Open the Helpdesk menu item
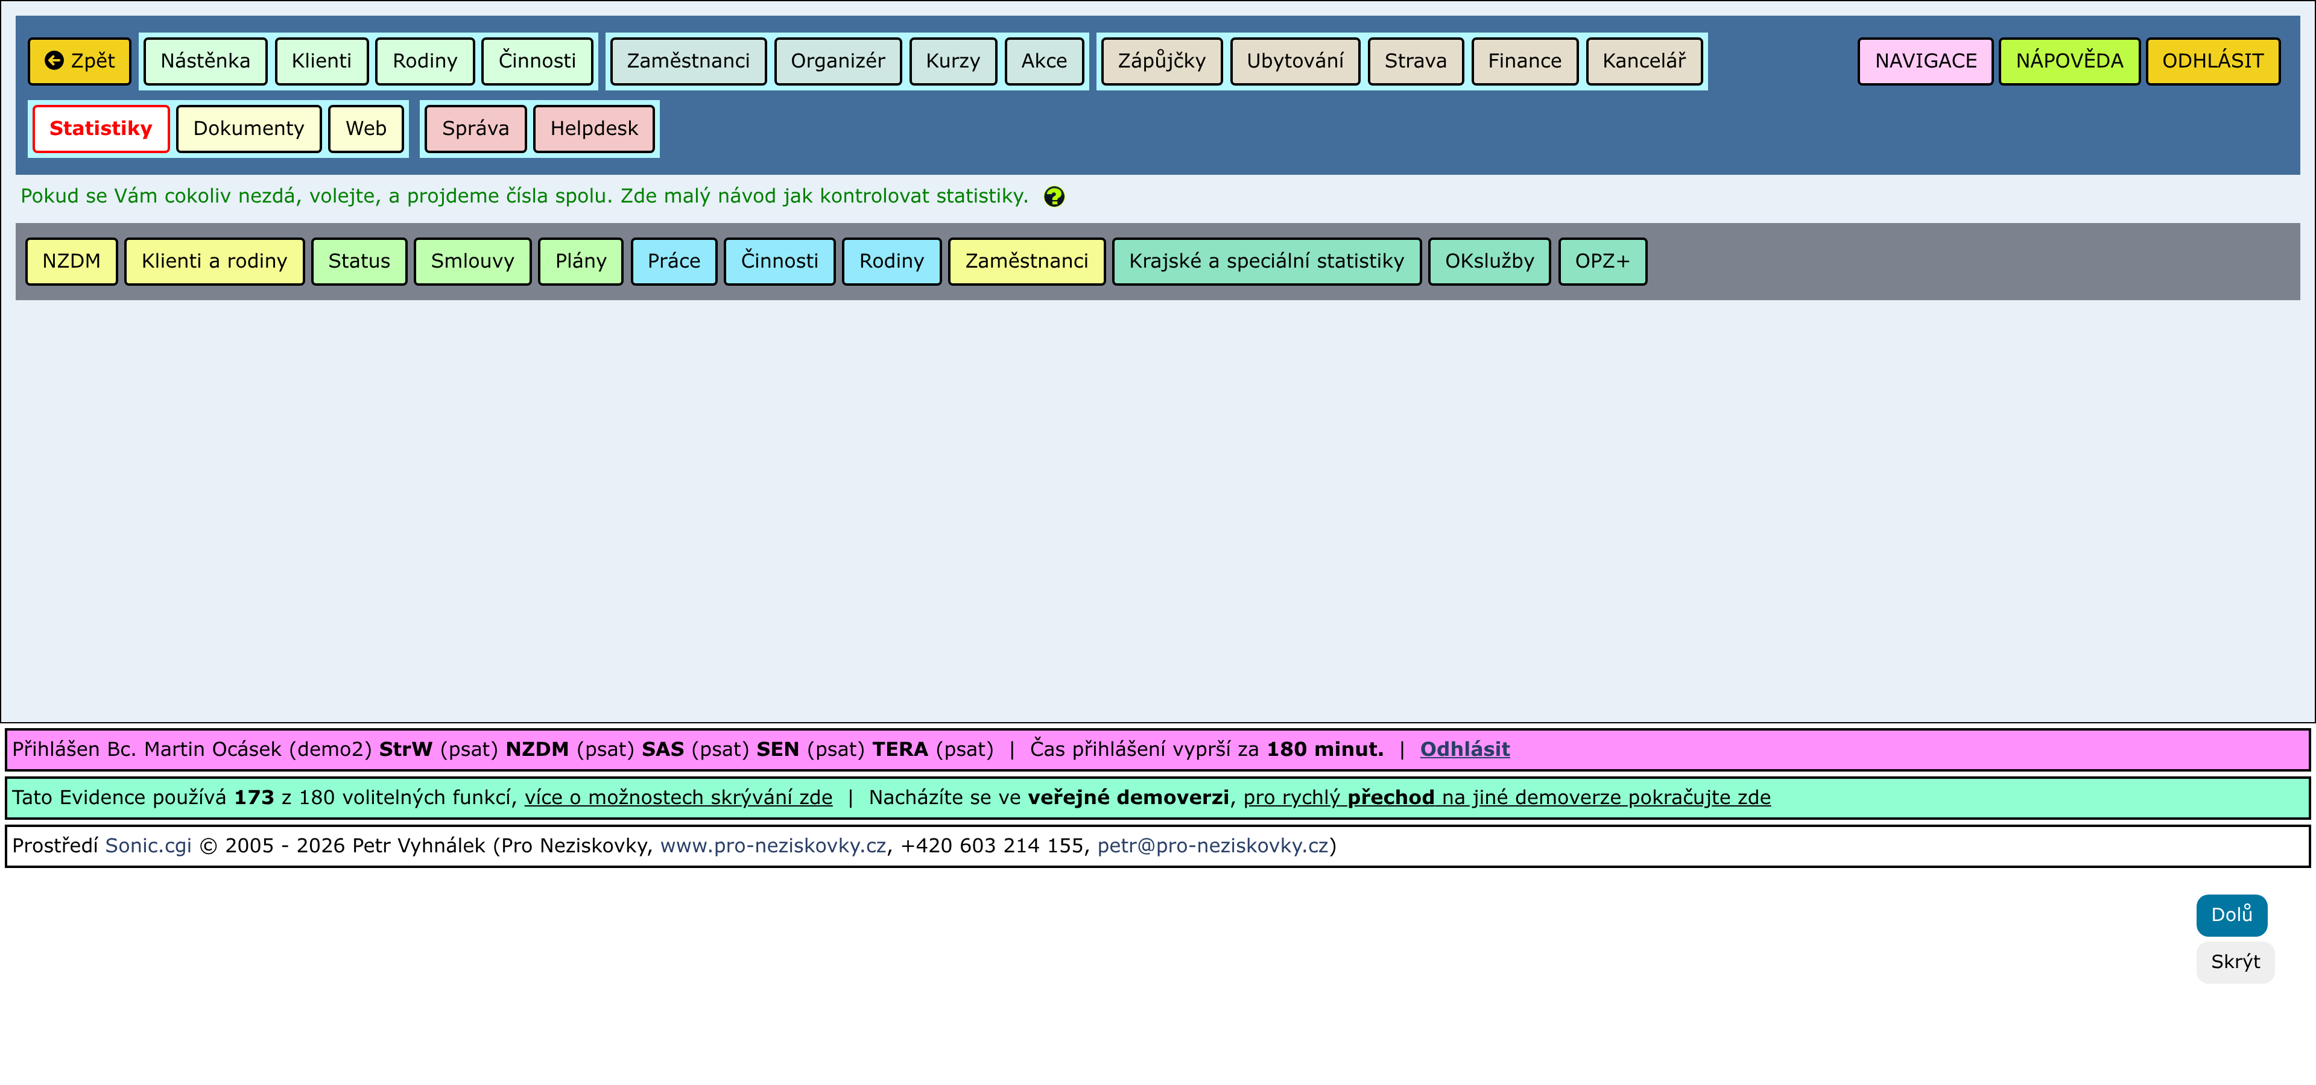Screen dimensions: 2316x1085 pos(593,128)
